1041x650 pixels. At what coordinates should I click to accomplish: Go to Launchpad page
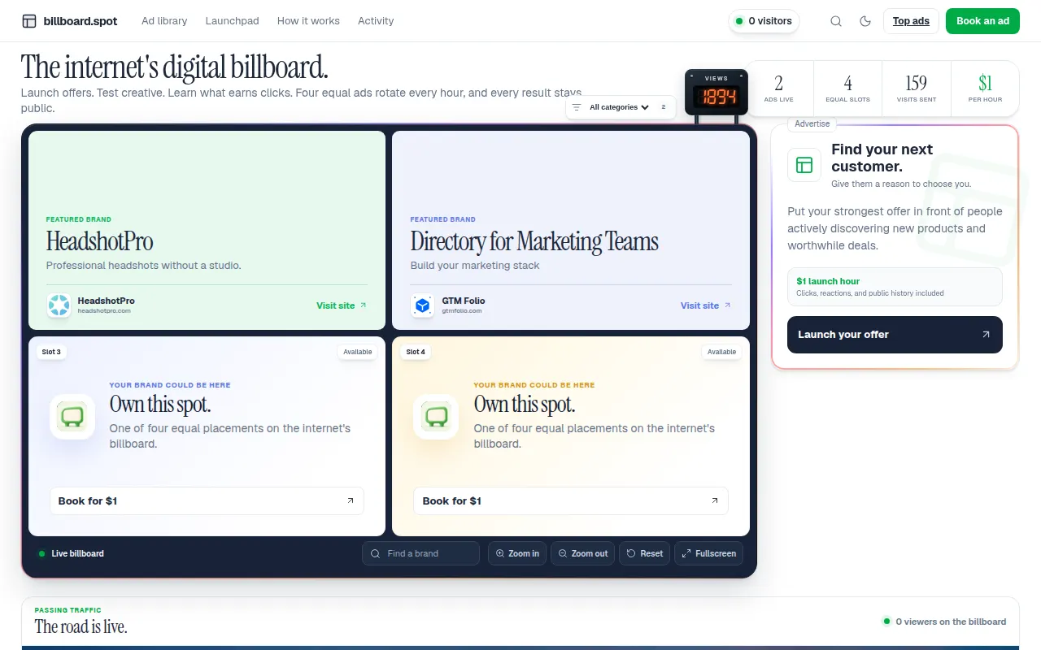click(232, 21)
